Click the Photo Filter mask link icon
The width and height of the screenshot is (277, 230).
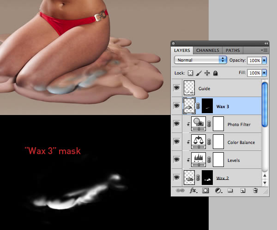click(x=209, y=124)
